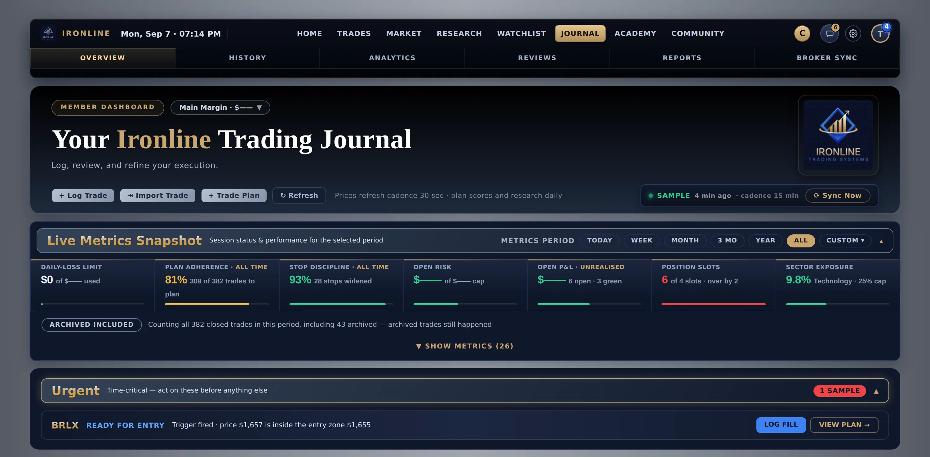Switch to the REPORTS tab
Screen dimensions: 930x457
click(x=682, y=58)
